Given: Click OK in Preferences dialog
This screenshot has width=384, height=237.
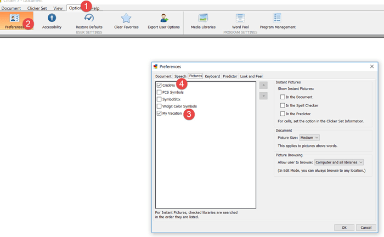Looking at the screenshot, I should coord(344,227).
